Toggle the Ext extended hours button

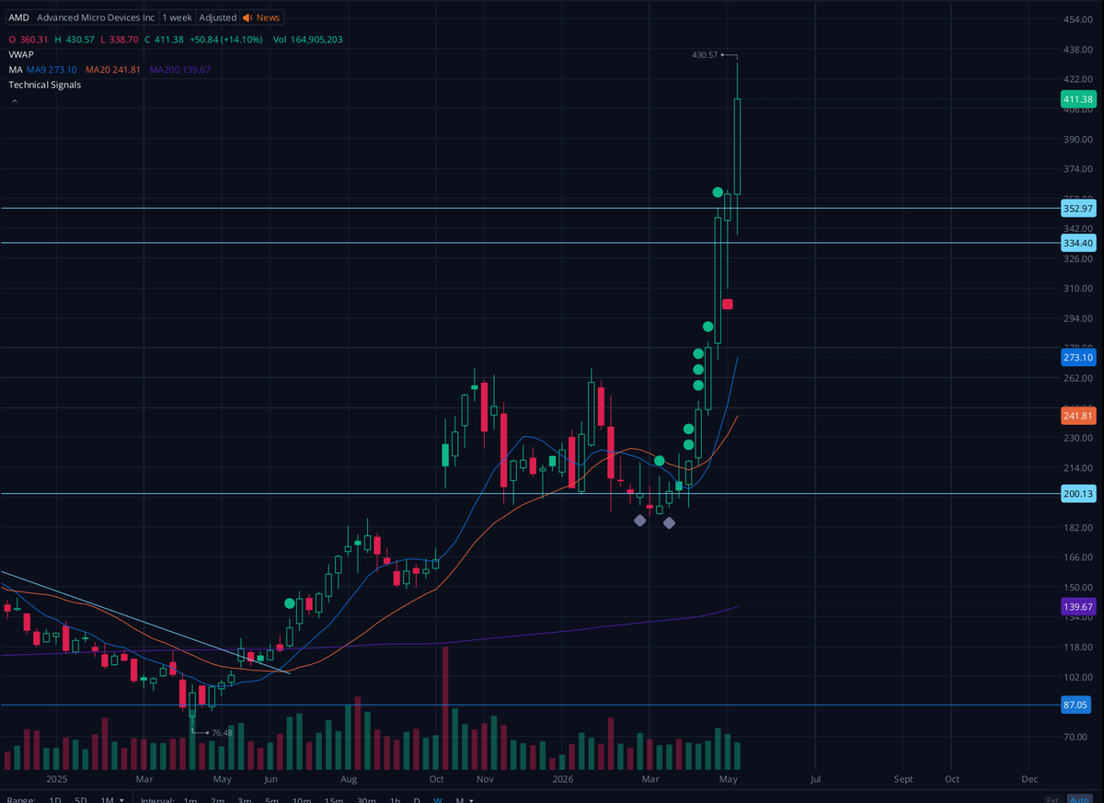pyautogui.click(x=1052, y=800)
